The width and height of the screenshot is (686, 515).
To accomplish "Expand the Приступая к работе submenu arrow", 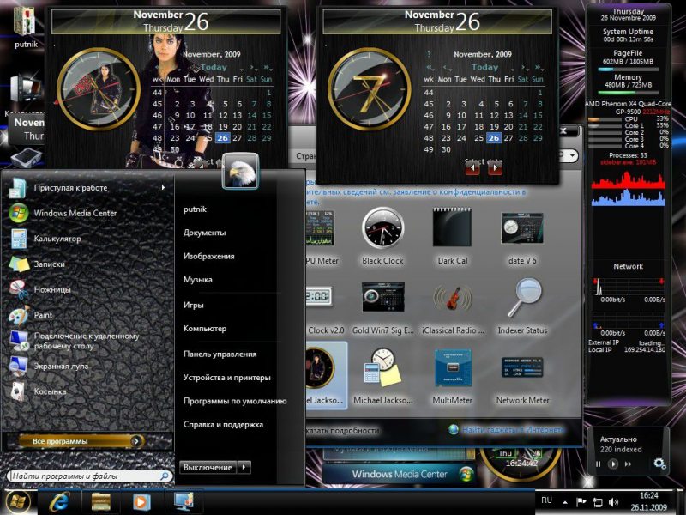I will (163, 187).
